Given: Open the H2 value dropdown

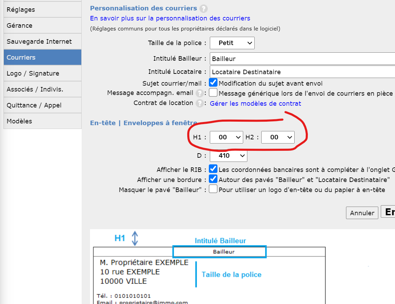Looking at the screenshot, I should coord(278,137).
